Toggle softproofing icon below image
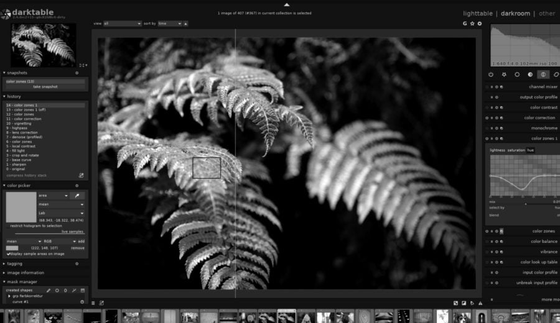560x323 pixels. pyautogui.click(x=472, y=303)
